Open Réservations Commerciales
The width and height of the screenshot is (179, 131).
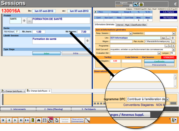point(77,120)
